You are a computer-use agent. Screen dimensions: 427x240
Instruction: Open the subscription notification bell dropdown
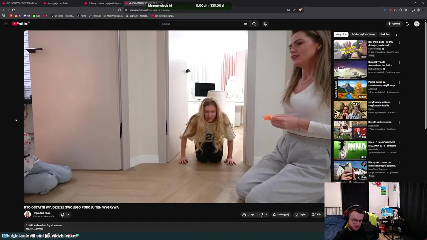(65, 215)
